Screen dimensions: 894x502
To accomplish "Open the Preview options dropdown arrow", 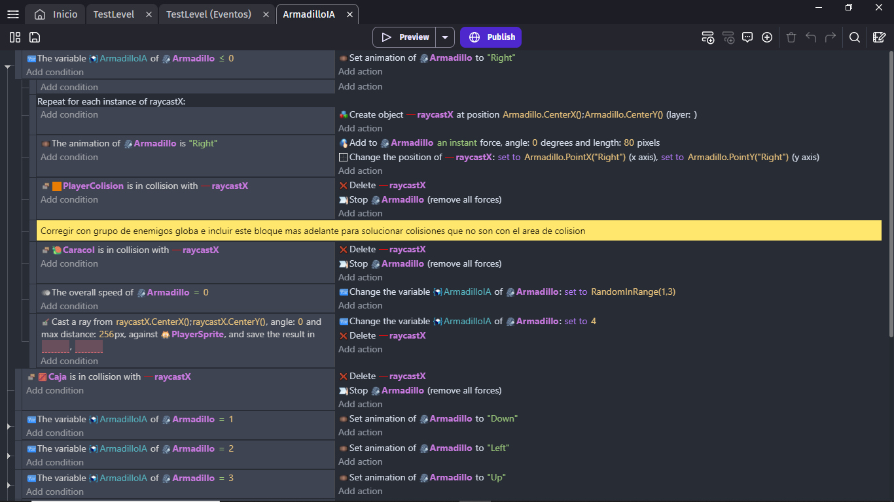I will [444, 37].
